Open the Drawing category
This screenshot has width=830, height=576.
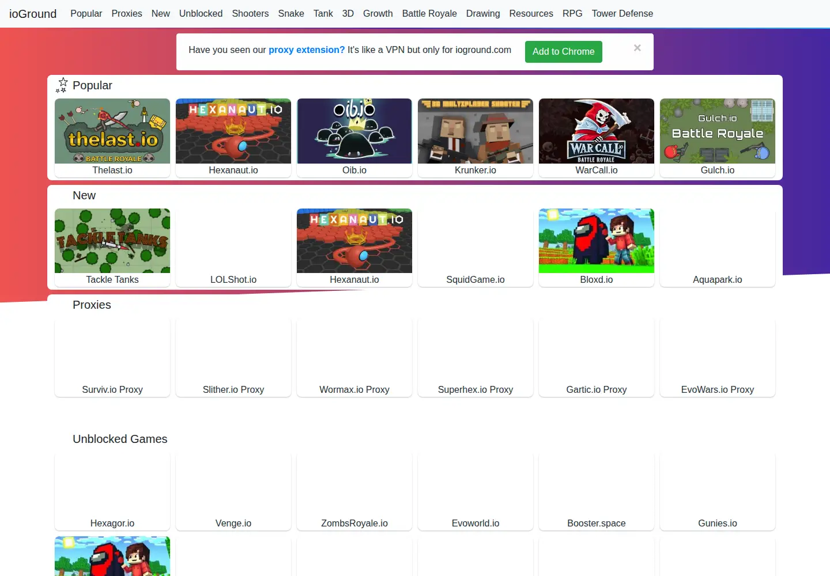pyautogui.click(x=483, y=13)
